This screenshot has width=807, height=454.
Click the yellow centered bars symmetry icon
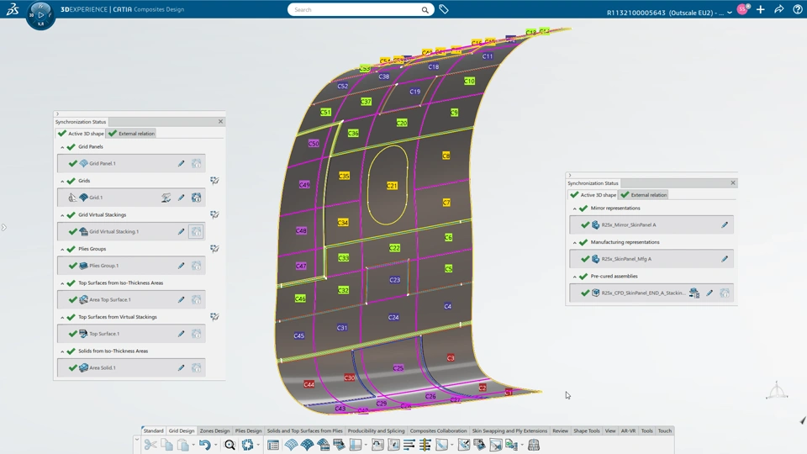click(425, 445)
